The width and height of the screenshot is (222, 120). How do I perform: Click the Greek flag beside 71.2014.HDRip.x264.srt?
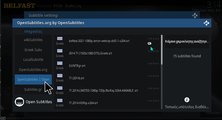tap(60, 100)
